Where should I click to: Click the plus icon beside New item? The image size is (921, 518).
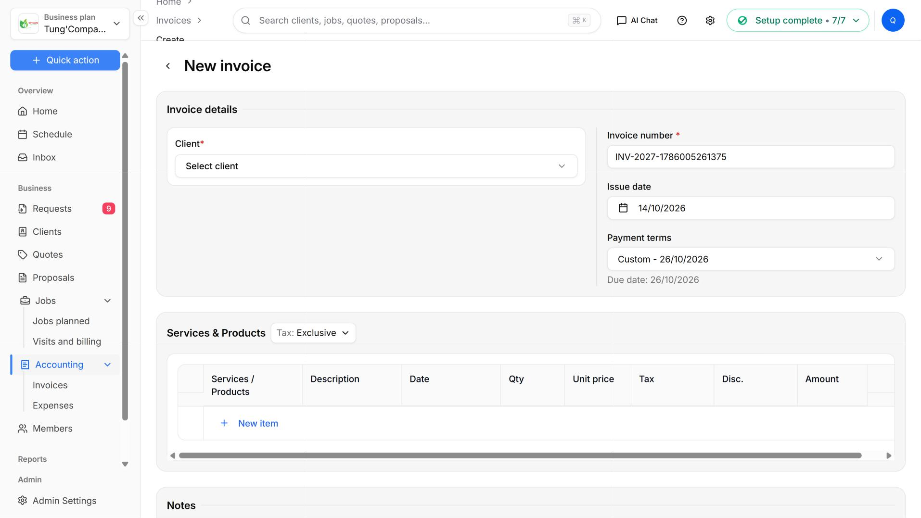click(224, 423)
